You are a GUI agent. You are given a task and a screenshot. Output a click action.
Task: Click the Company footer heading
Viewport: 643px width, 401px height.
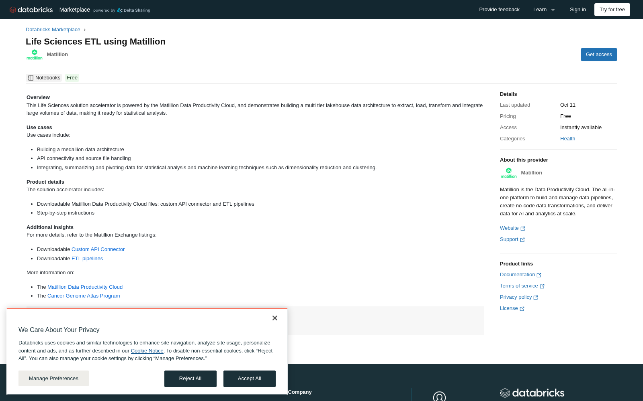coord(300,392)
